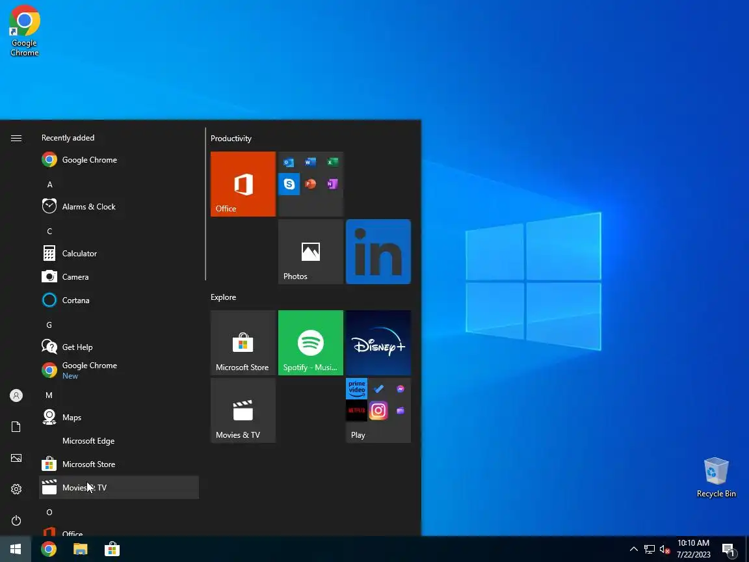Open Chrome from the taskbar
Viewport: 749px width, 562px height.
[48, 549]
